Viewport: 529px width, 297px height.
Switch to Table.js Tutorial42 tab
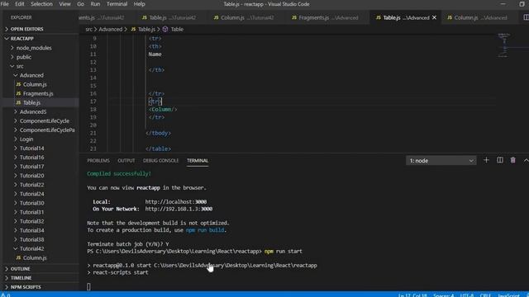point(169,17)
